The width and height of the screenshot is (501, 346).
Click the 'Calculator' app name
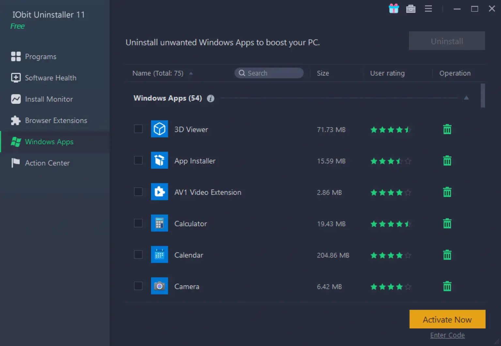tap(190, 224)
